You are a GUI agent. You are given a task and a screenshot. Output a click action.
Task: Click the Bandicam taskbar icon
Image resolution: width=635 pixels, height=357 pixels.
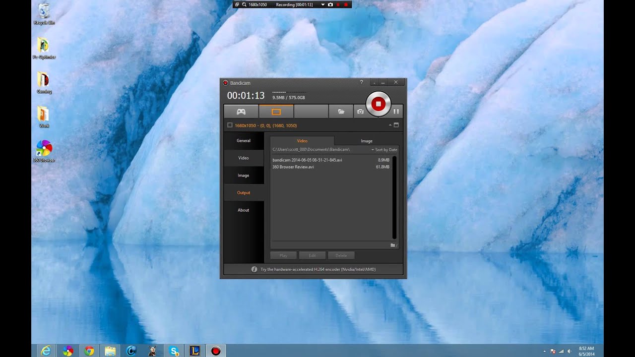[216, 351]
